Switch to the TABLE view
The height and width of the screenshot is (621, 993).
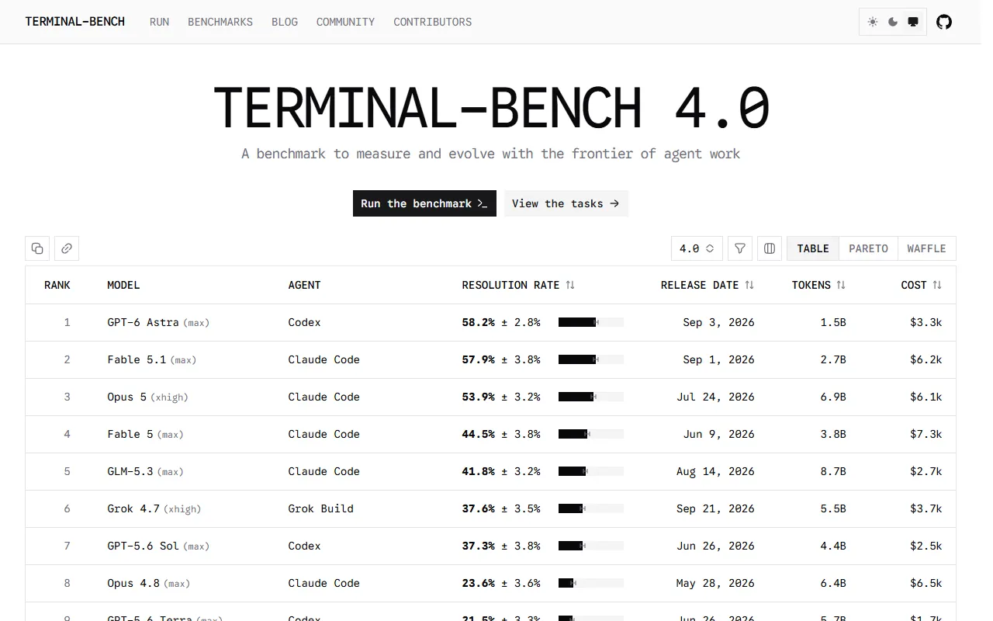tap(813, 248)
